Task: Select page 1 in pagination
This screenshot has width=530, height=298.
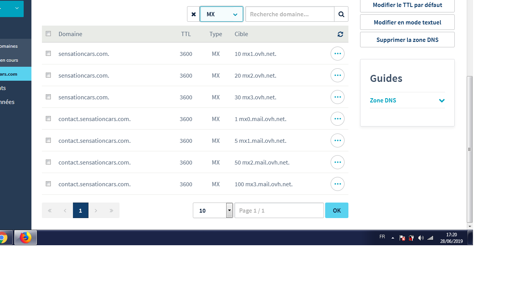Action: pos(80,210)
